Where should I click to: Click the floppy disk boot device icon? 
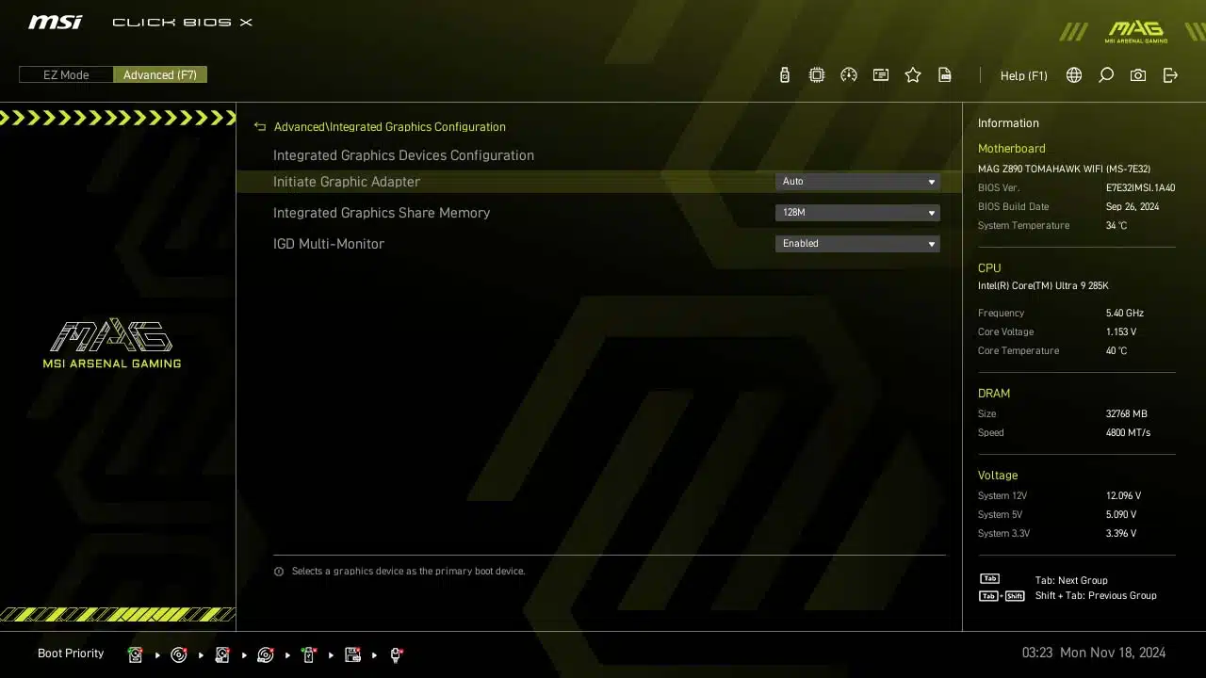coord(352,654)
